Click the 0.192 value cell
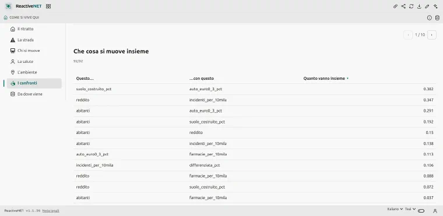The image size is (443, 216). pyautogui.click(x=428, y=122)
